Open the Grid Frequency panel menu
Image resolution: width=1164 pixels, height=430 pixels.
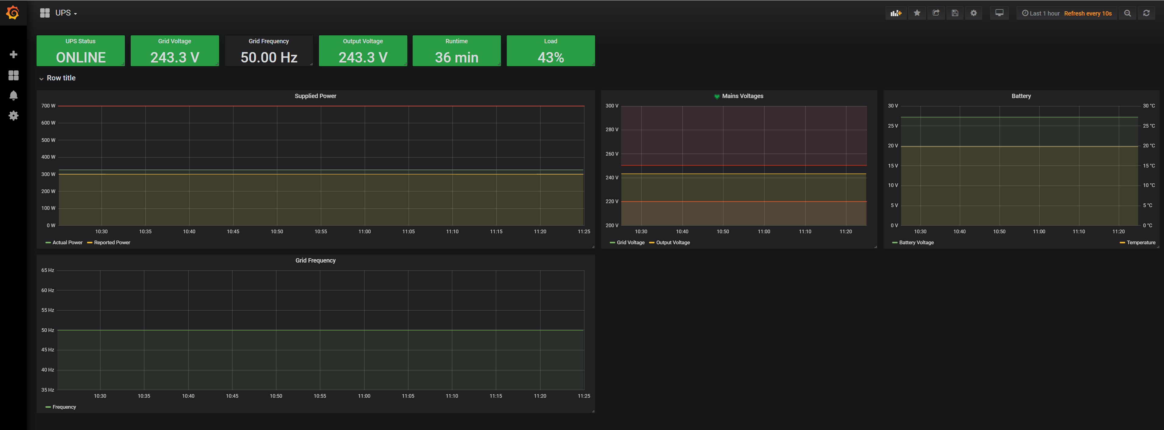click(x=315, y=260)
